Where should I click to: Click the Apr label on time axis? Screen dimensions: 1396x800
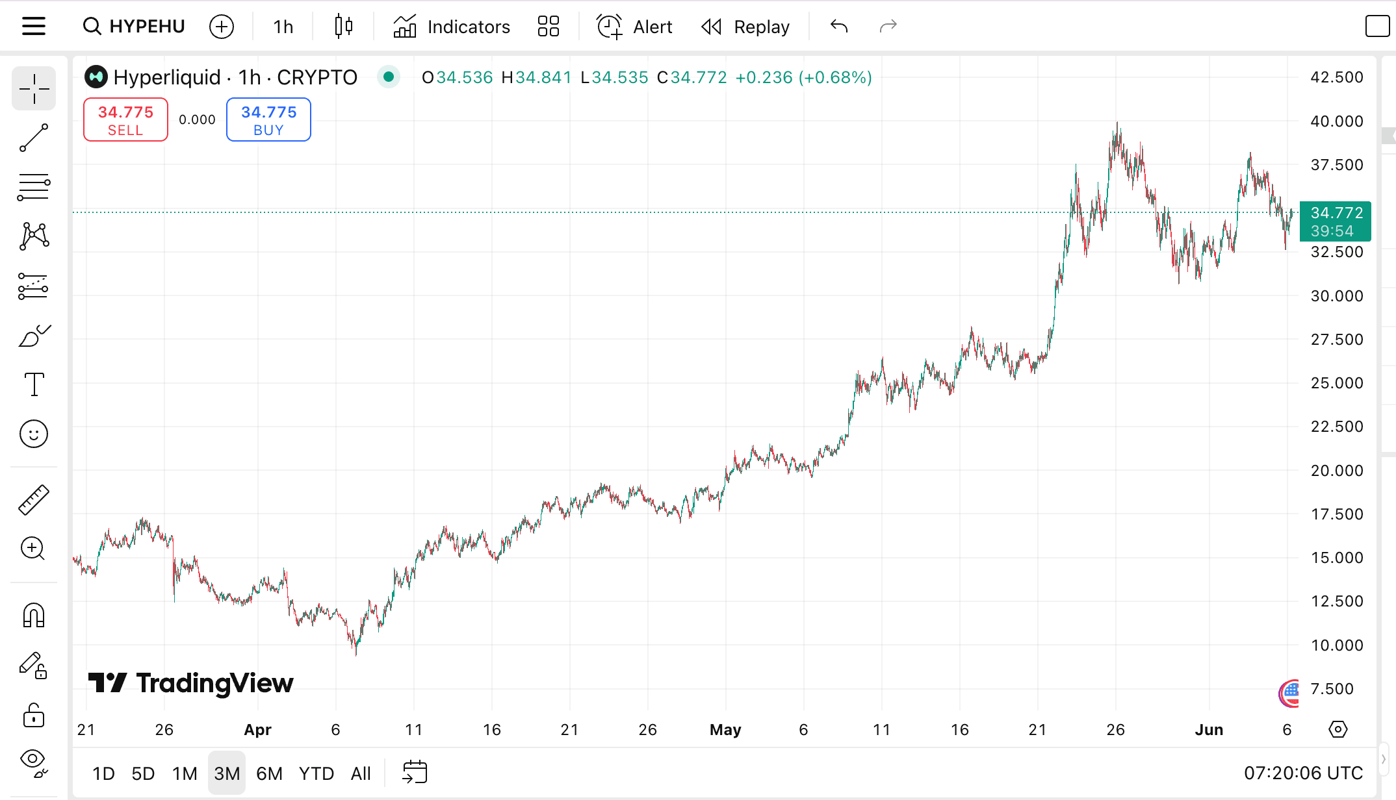click(x=257, y=730)
